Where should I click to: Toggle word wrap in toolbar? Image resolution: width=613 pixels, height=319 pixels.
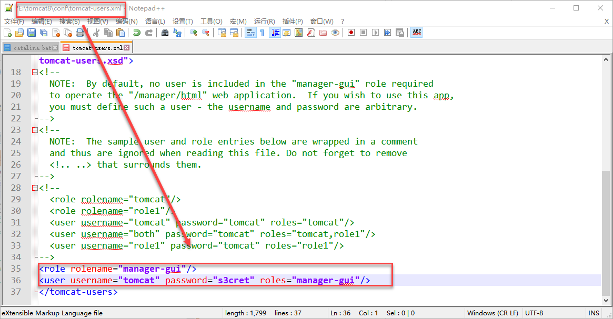(x=250, y=33)
